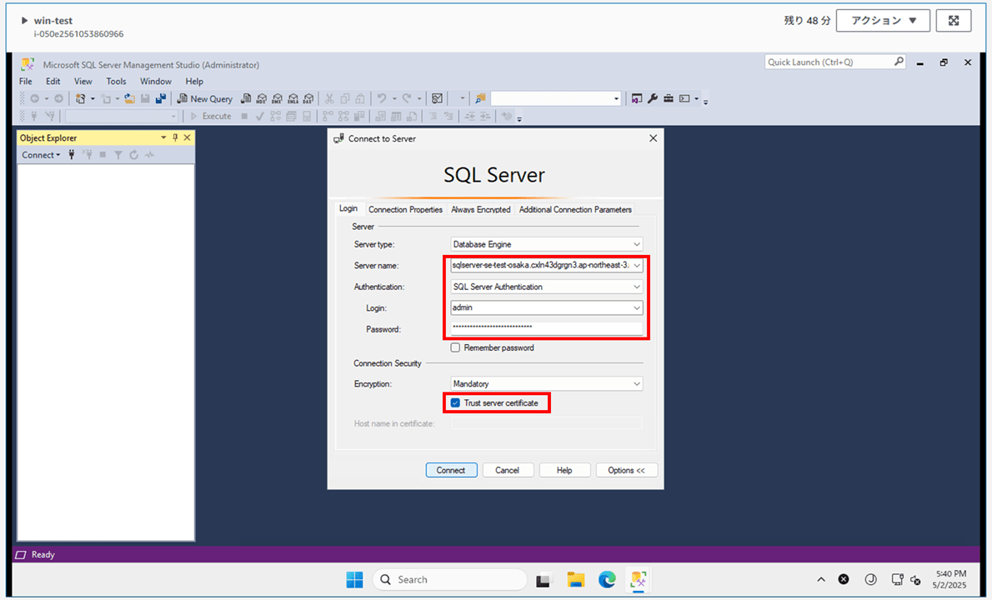The height and width of the screenshot is (600, 992).
Task: Click the Cut scissors icon
Action: pyautogui.click(x=329, y=98)
